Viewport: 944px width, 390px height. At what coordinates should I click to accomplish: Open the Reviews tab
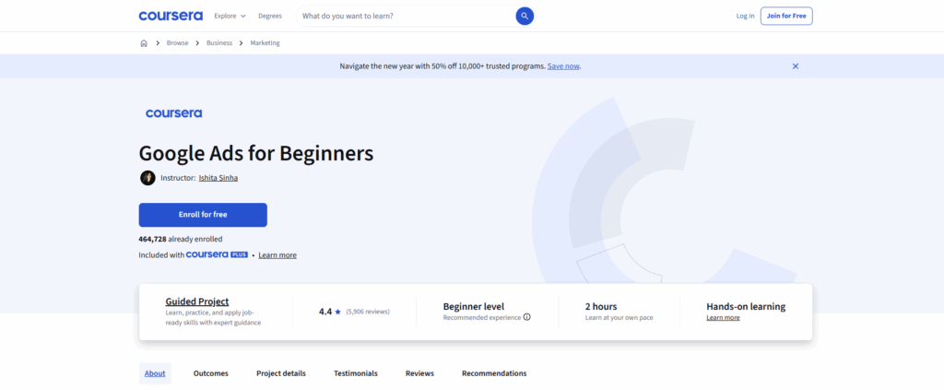(419, 373)
